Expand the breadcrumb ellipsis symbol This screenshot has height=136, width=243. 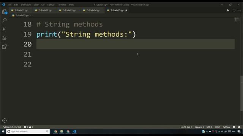tap(32, 15)
